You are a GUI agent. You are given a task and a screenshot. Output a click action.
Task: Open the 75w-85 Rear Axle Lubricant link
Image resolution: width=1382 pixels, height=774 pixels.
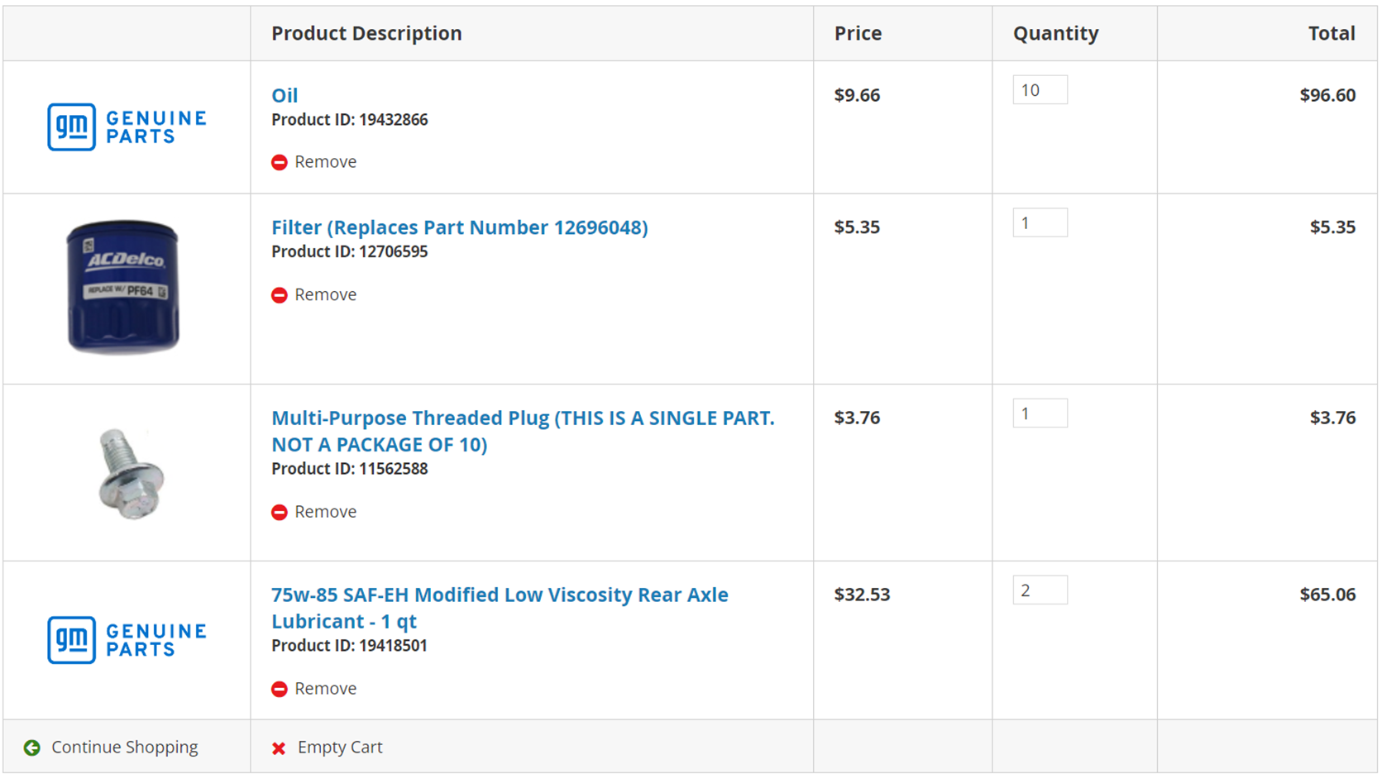click(x=500, y=608)
